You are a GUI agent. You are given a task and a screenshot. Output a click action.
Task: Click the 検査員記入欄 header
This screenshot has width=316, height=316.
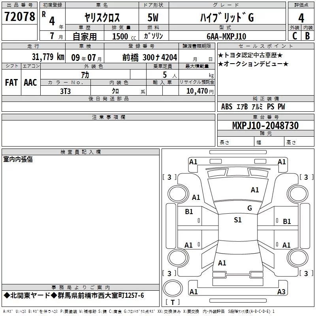[x=81, y=152]
